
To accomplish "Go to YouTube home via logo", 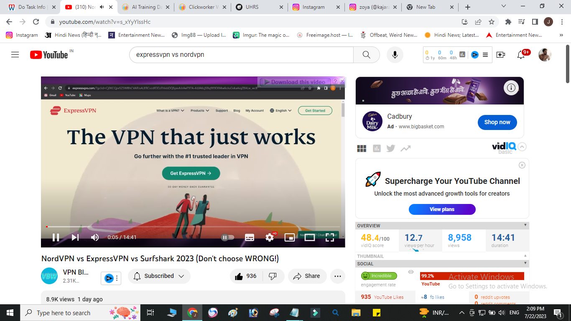I will click(49, 55).
